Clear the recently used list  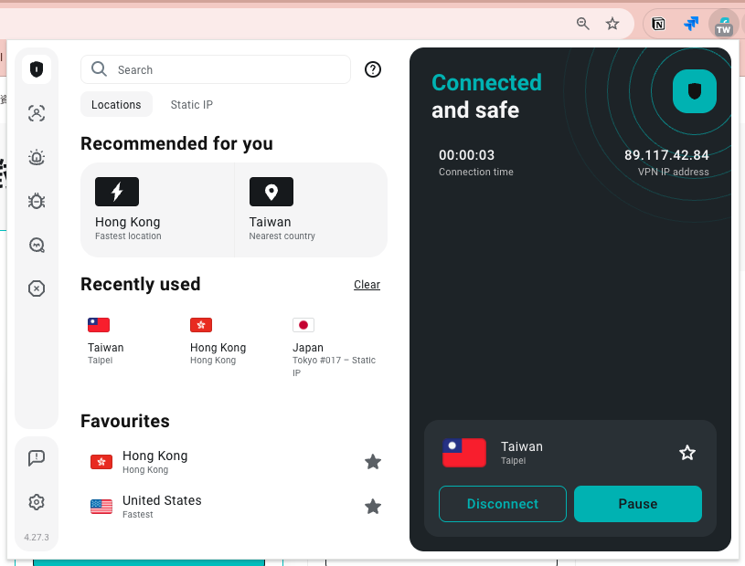coord(367,284)
